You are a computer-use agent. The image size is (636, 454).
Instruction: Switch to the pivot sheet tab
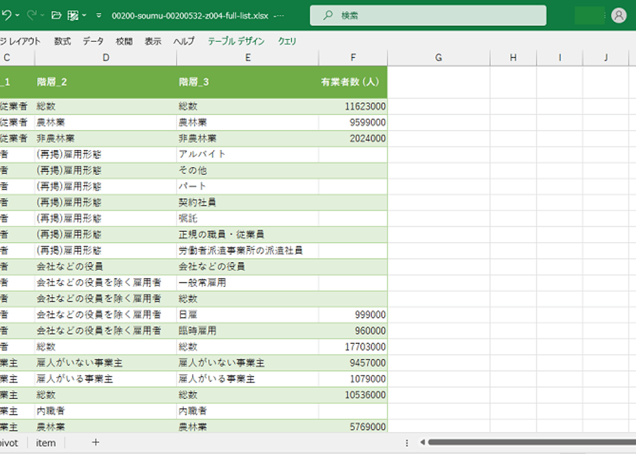(x=9, y=443)
